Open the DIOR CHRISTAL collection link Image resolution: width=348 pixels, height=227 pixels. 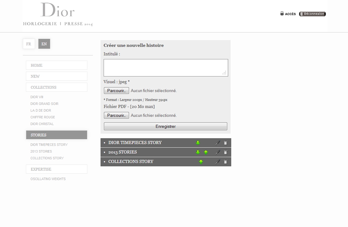pos(42,124)
